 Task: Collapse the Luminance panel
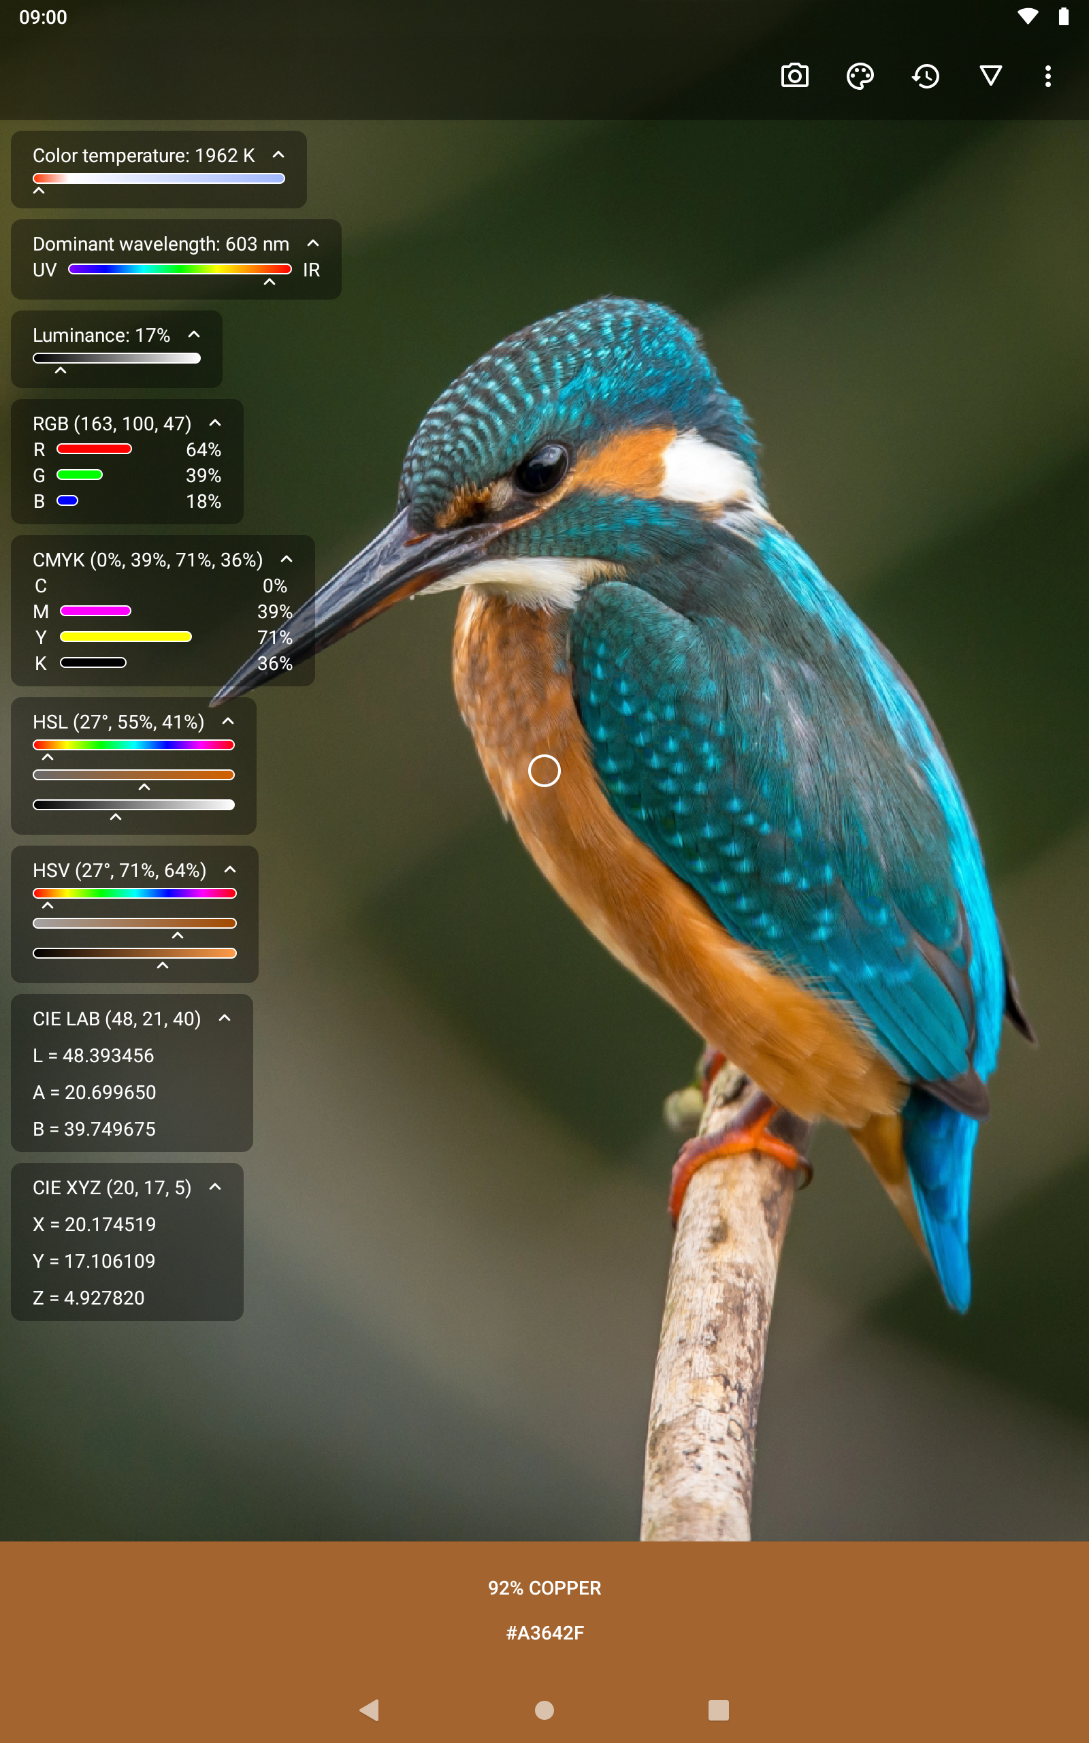pyautogui.click(x=195, y=335)
